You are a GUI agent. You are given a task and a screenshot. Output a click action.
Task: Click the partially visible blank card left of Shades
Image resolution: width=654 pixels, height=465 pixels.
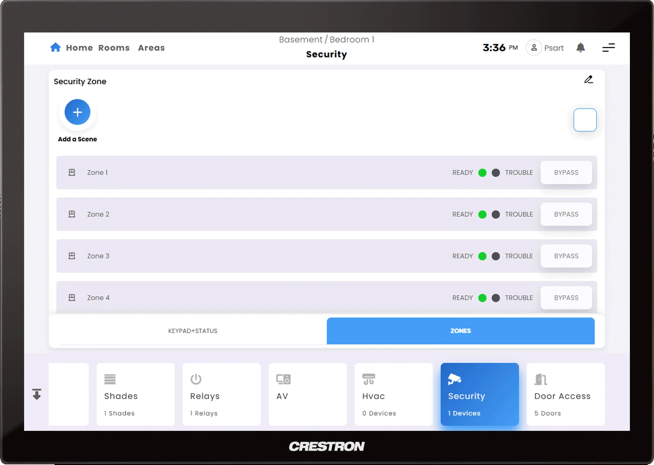[x=69, y=394]
